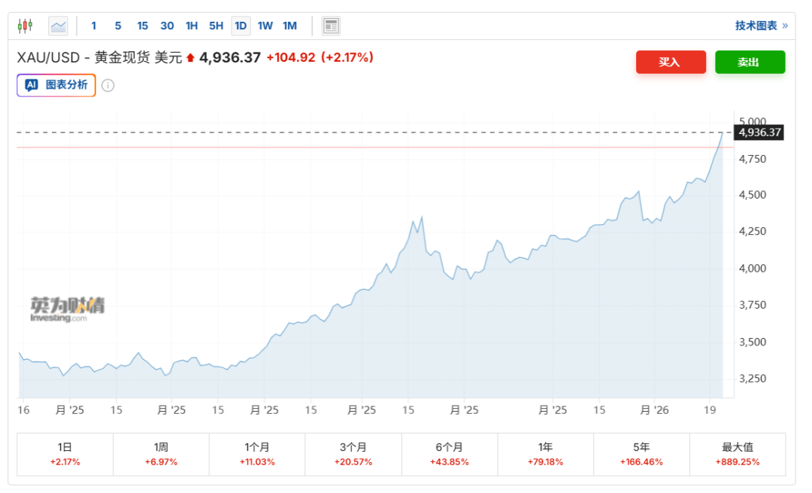Image resolution: width=812 pixels, height=493 pixels.
Task: Switch to the 1W weekly interval
Action: click(265, 26)
